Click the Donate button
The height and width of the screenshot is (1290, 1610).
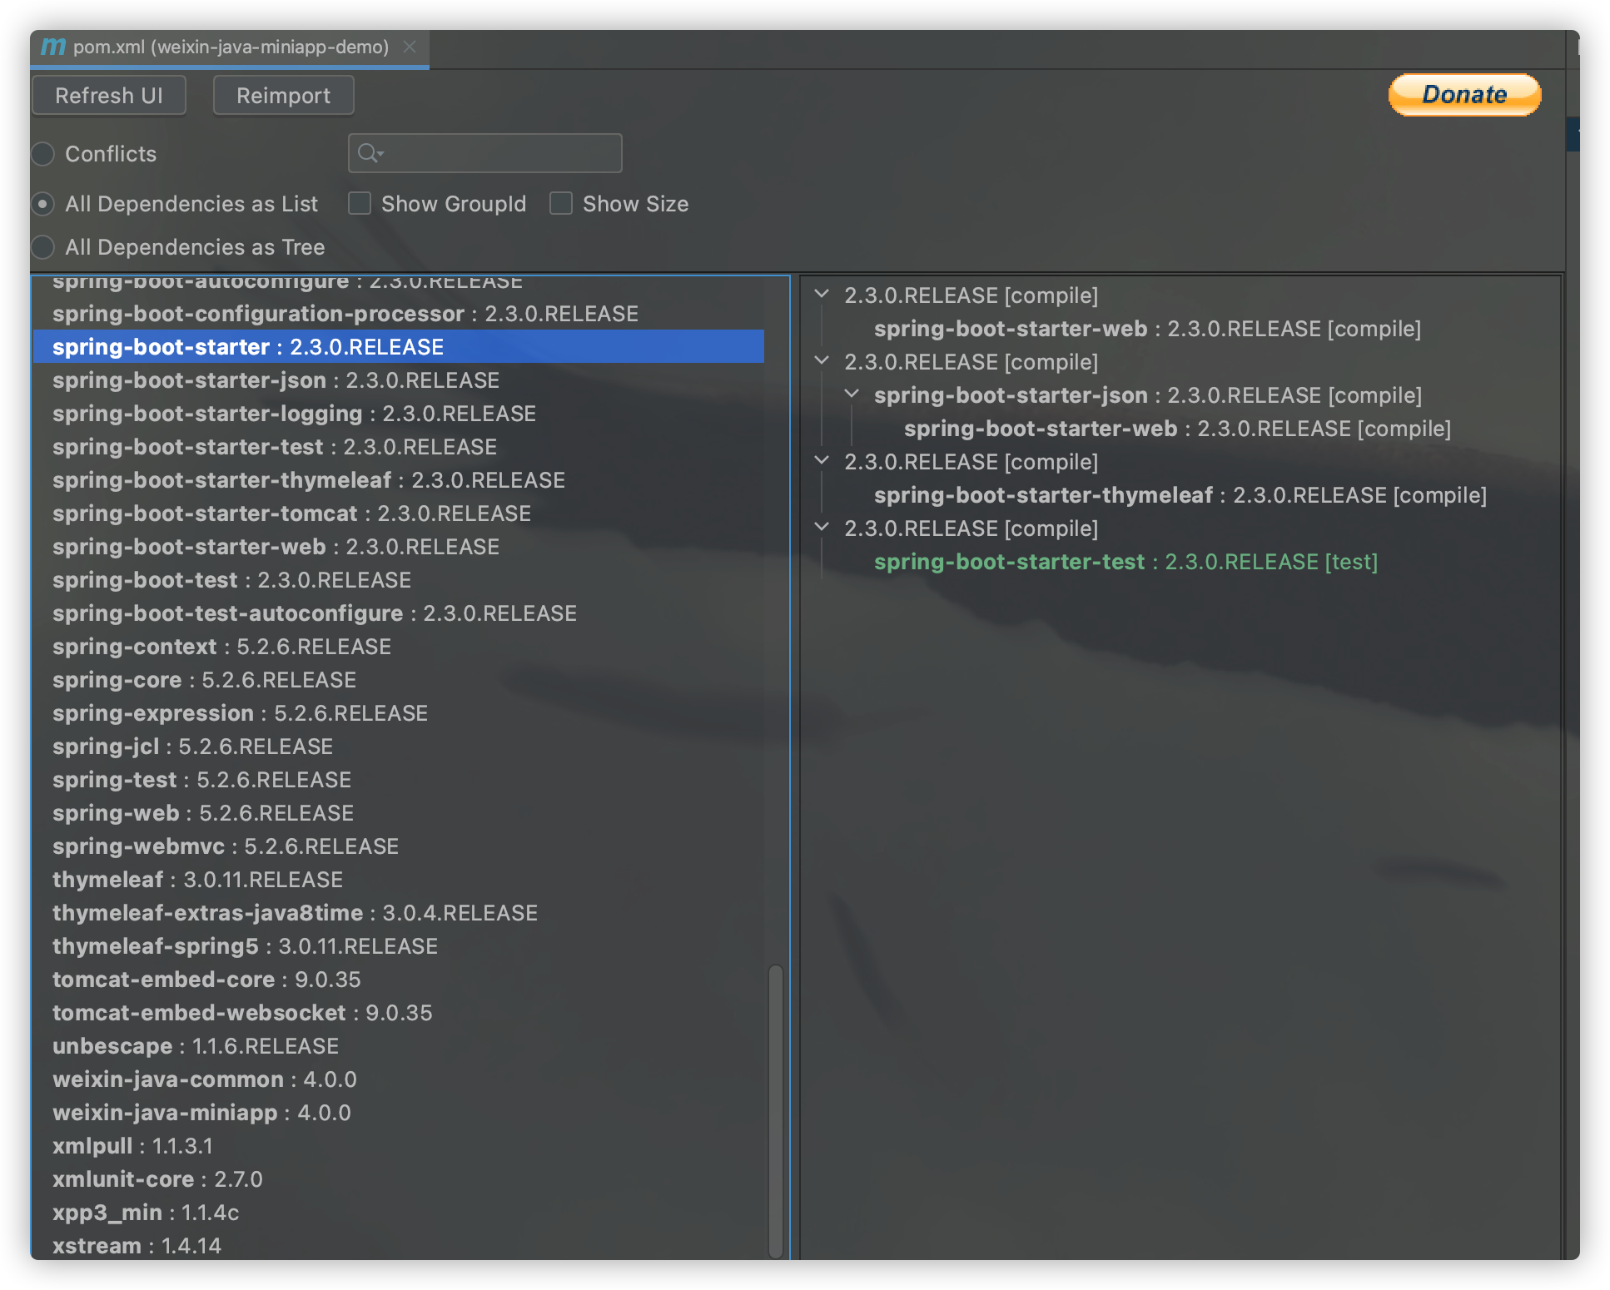click(x=1463, y=95)
